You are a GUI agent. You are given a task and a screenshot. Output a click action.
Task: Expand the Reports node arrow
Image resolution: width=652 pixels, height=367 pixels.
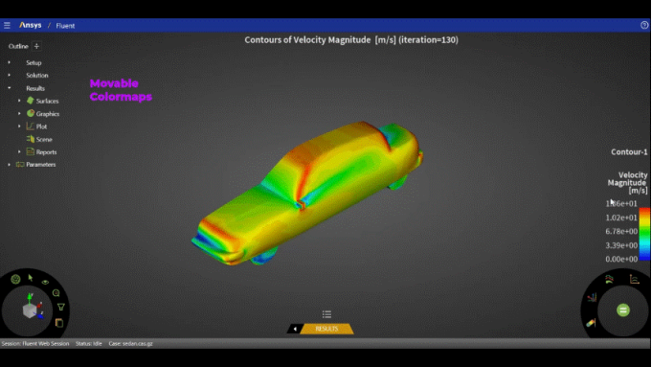point(19,151)
